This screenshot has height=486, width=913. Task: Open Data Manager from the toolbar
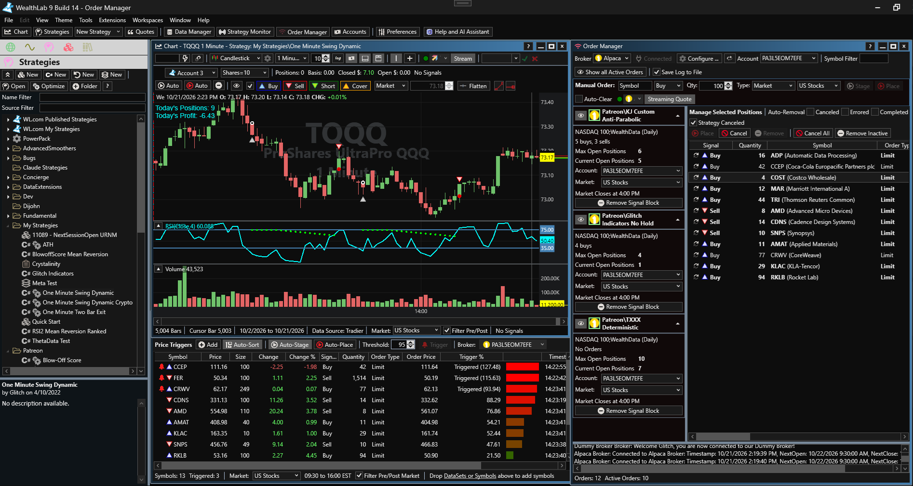coord(188,32)
